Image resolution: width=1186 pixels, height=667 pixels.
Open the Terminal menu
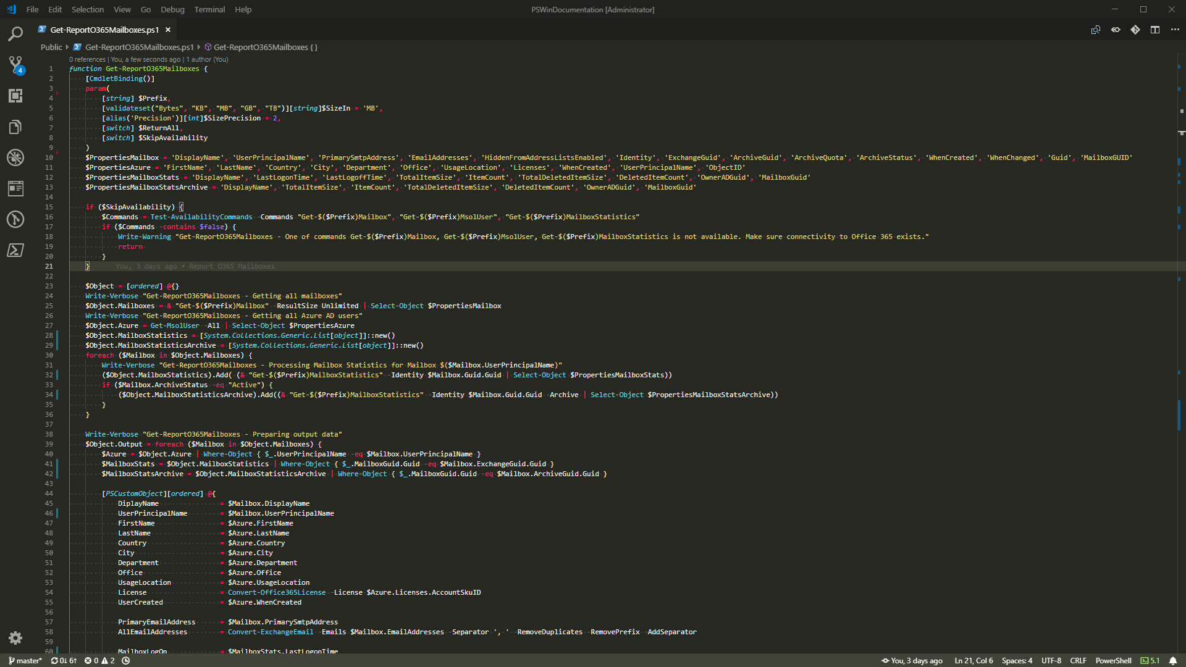(x=209, y=9)
